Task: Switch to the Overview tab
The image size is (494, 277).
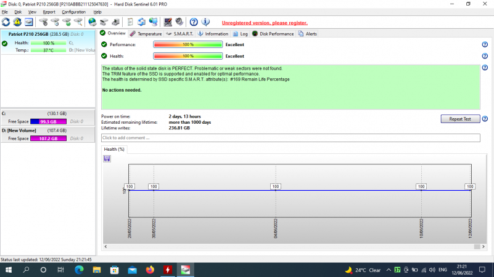Action: pyautogui.click(x=113, y=33)
